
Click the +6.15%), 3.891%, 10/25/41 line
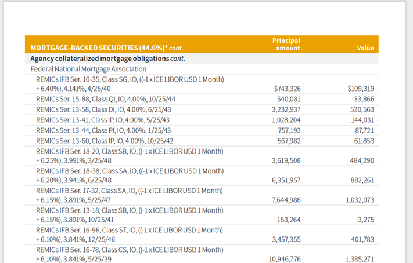tap(75, 220)
